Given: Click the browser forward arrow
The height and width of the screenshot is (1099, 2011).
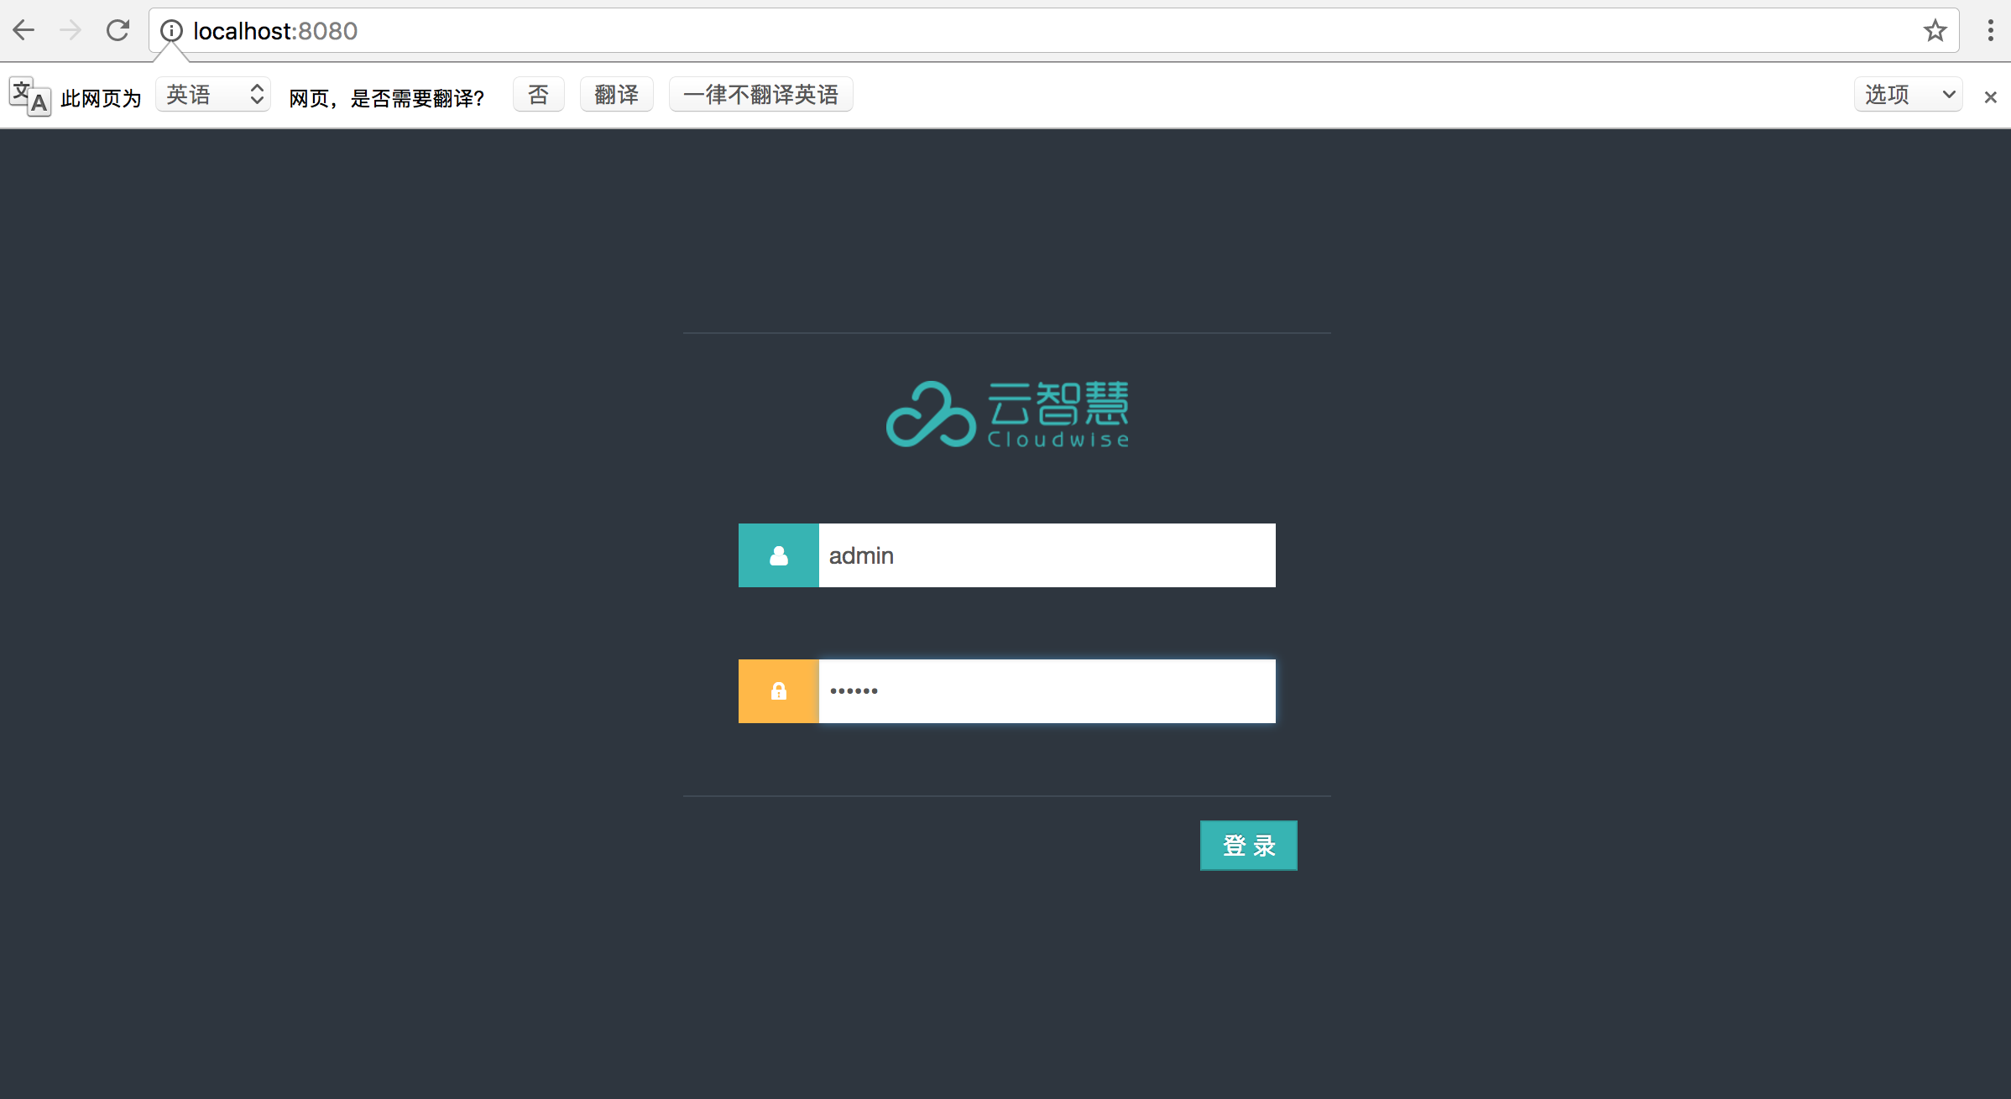Looking at the screenshot, I should 71,31.
